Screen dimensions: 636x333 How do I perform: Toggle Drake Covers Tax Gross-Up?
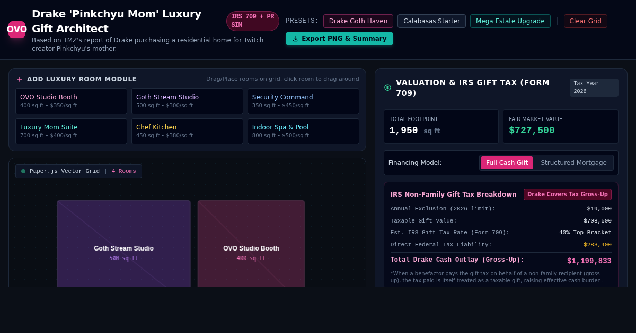(568, 195)
